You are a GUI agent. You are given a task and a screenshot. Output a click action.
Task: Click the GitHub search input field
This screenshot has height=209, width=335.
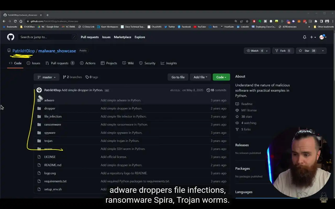[x=48, y=37]
